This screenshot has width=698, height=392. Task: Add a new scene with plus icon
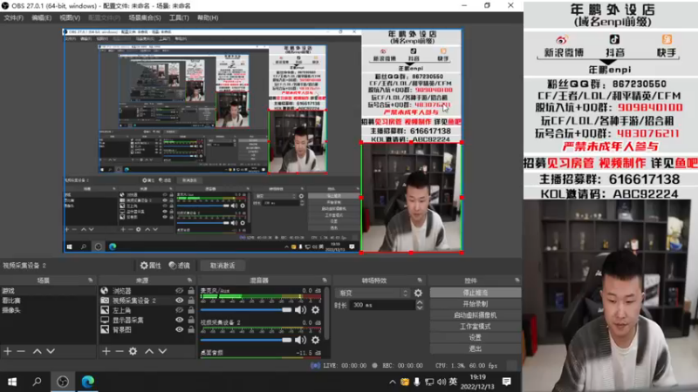click(x=8, y=351)
